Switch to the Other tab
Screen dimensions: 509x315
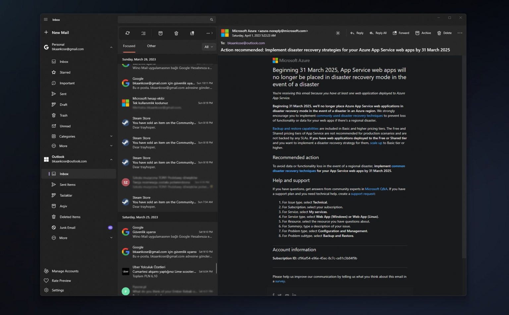pyautogui.click(x=151, y=46)
